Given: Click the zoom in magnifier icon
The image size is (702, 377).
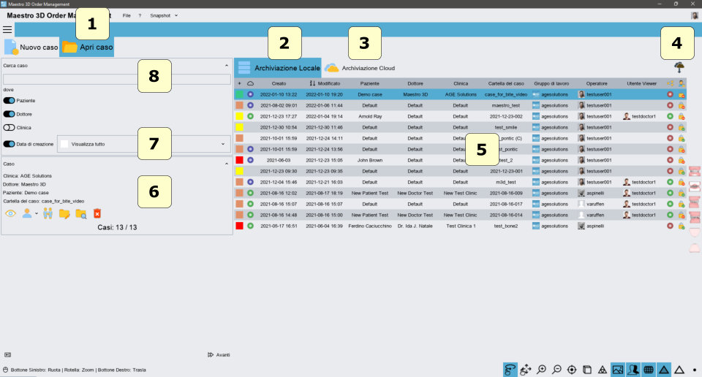Looking at the screenshot, I should click(541, 370).
